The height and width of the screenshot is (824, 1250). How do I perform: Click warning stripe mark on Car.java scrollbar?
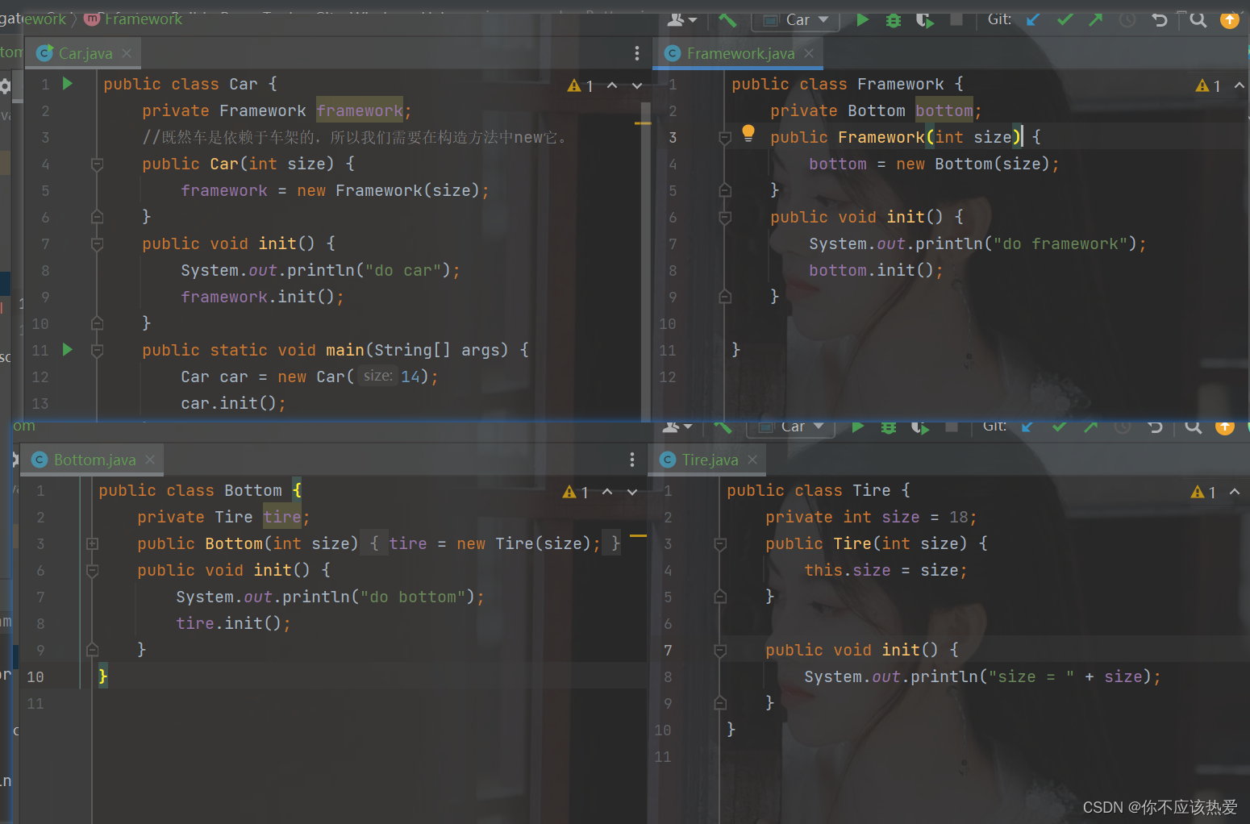(x=643, y=123)
